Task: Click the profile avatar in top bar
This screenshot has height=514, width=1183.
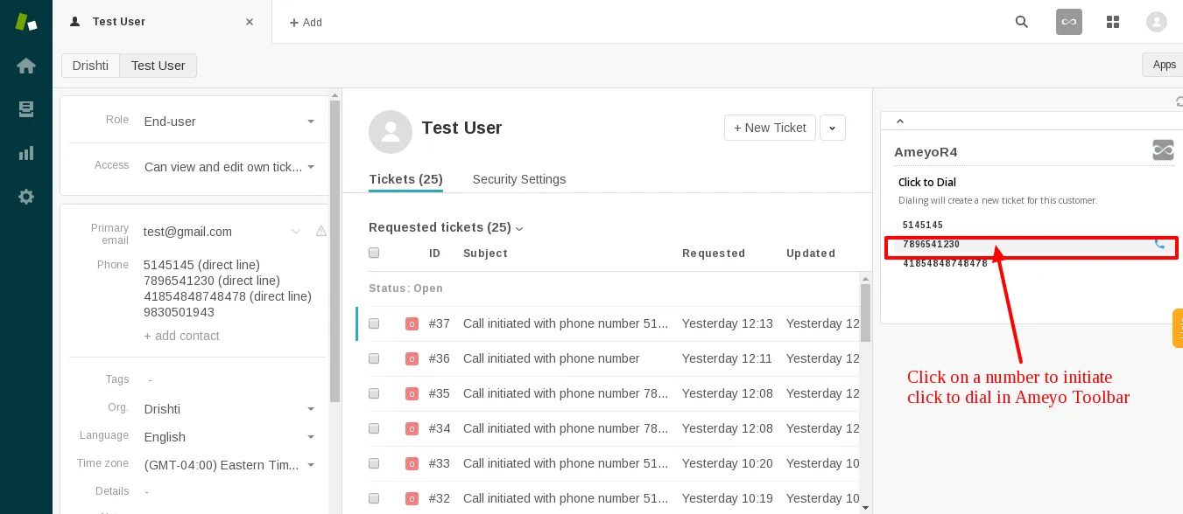Action: pyautogui.click(x=1157, y=22)
